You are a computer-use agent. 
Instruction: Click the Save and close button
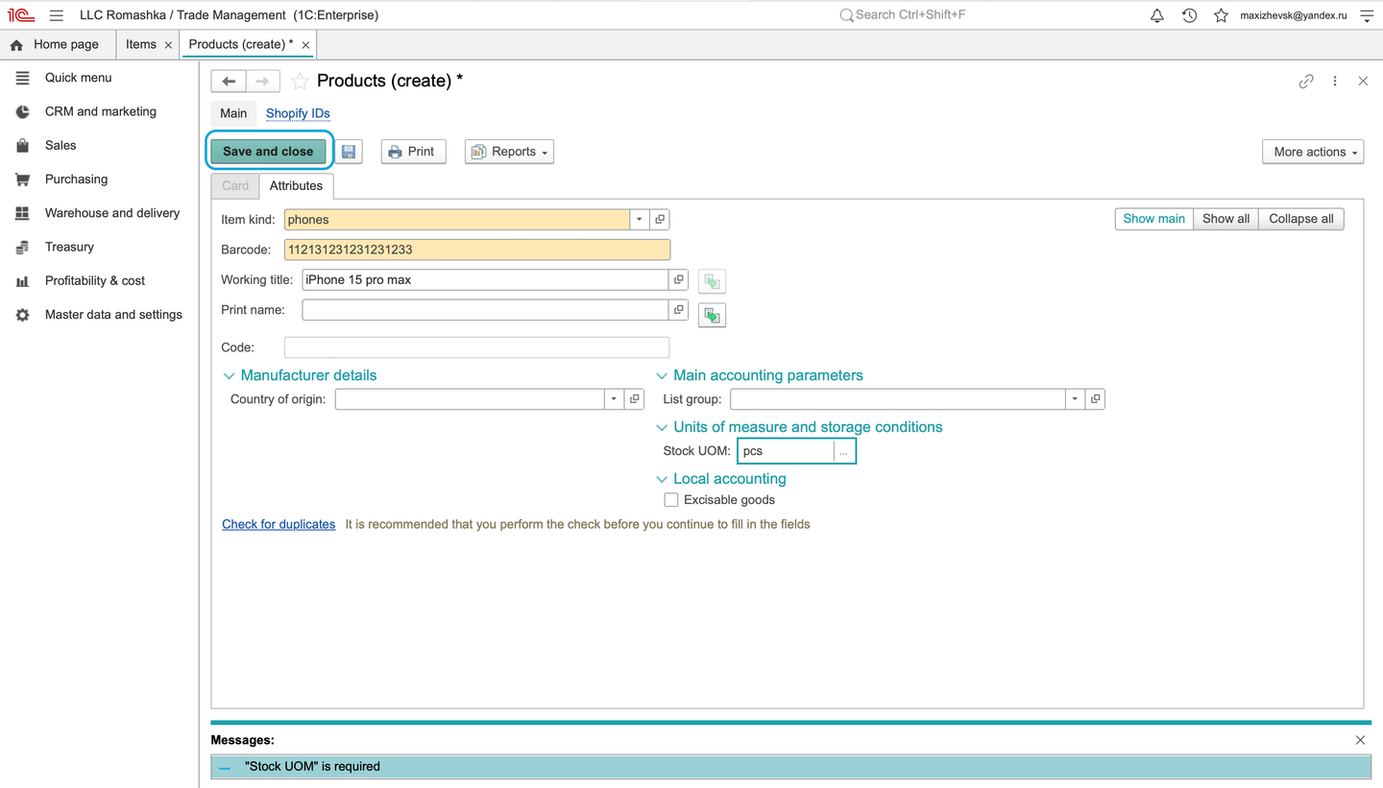(268, 152)
